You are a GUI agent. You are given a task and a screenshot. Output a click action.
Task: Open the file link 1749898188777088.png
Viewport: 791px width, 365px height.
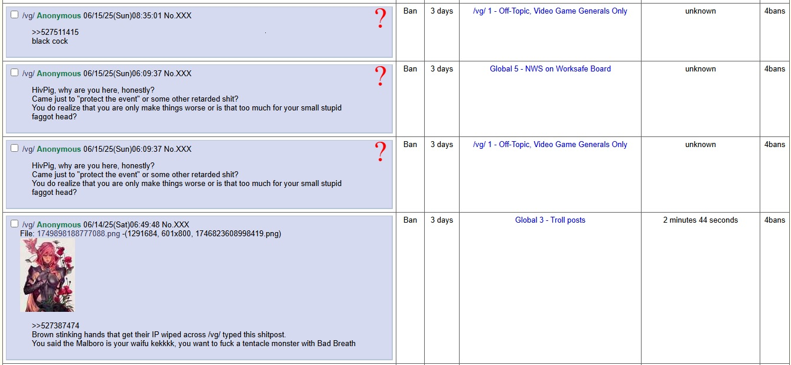click(x=78, y=234)
